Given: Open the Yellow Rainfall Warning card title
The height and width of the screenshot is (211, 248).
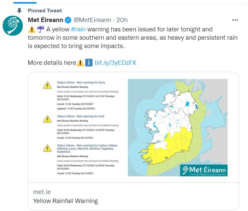Looking at the screenshot, I should click(66, 201).
